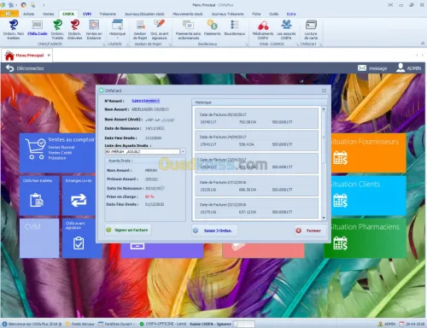The image size is (427, 328).
Task: Switch to the Ventes ribbon tab
Action: pyautogui.click(x=48, y=14)
